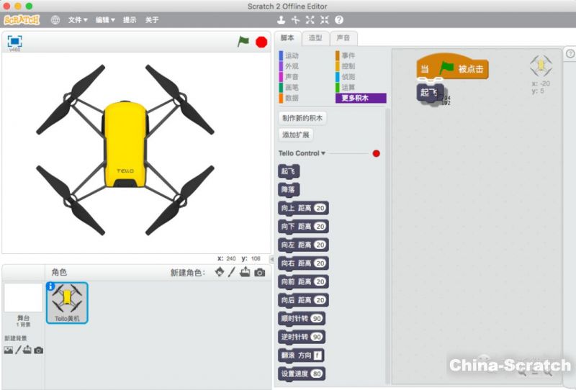Edit the value 20 in the 向下 距离 block
The height and width of the screenshot is (390, 576).
pyautogui.click(x=320, y=227)
